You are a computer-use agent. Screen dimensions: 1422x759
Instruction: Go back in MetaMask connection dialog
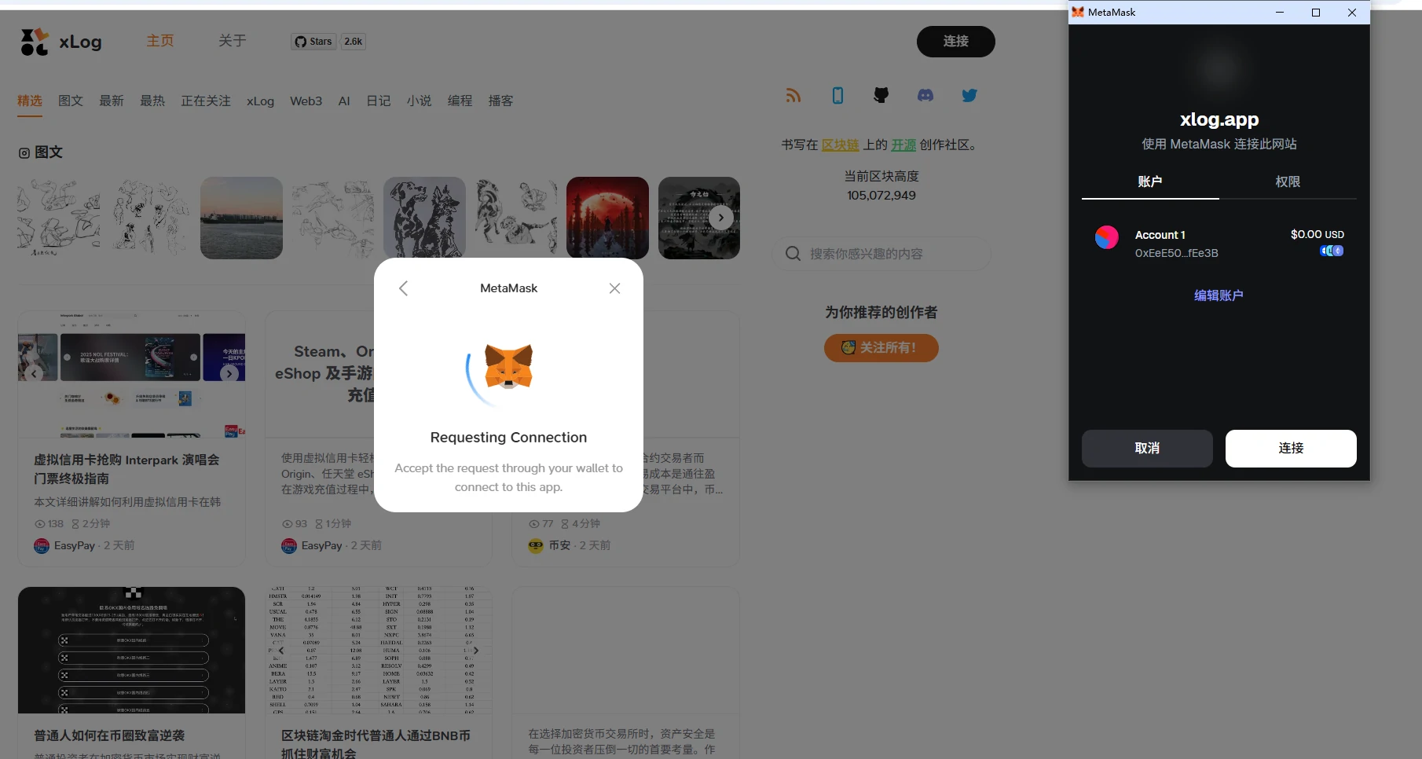click(403, 288)
